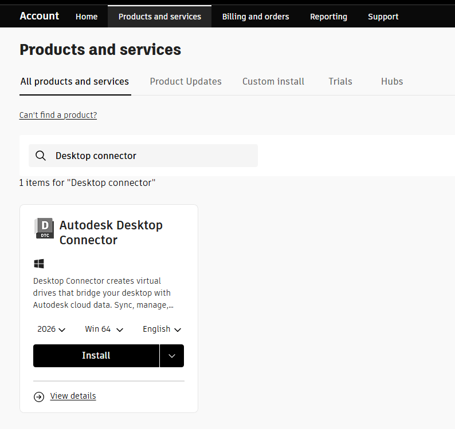Go to the Home menu item

pos(87,17)
